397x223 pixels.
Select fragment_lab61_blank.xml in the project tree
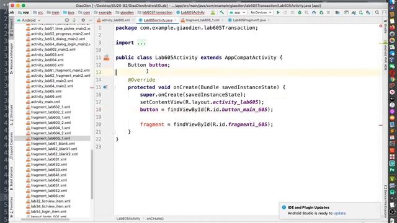point(53,144)
